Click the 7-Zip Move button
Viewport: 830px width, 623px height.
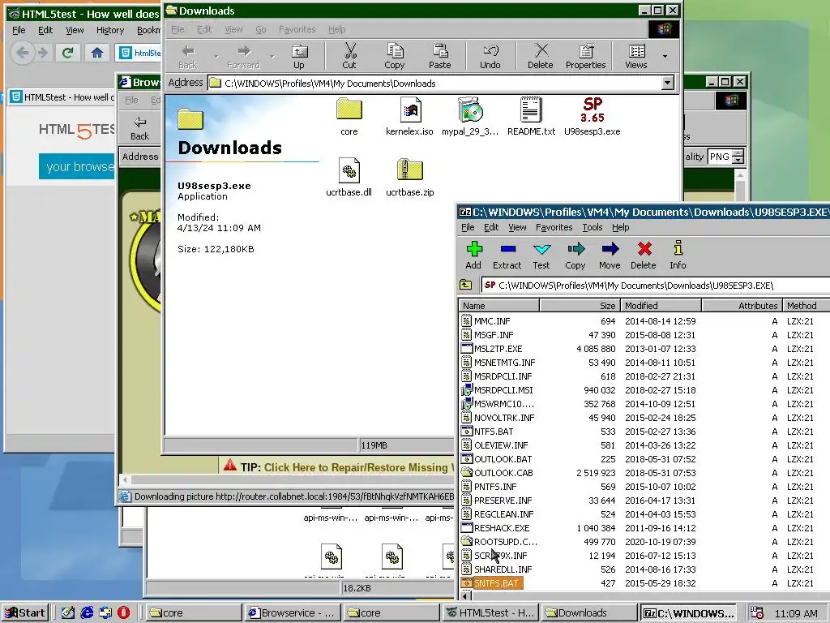[x=610, y=256]
